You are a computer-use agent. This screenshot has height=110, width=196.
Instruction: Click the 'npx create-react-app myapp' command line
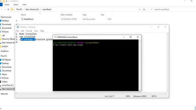click(x=69, y=45)
